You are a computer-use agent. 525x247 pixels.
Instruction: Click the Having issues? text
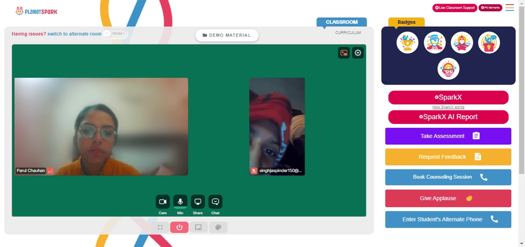(29, 34)
